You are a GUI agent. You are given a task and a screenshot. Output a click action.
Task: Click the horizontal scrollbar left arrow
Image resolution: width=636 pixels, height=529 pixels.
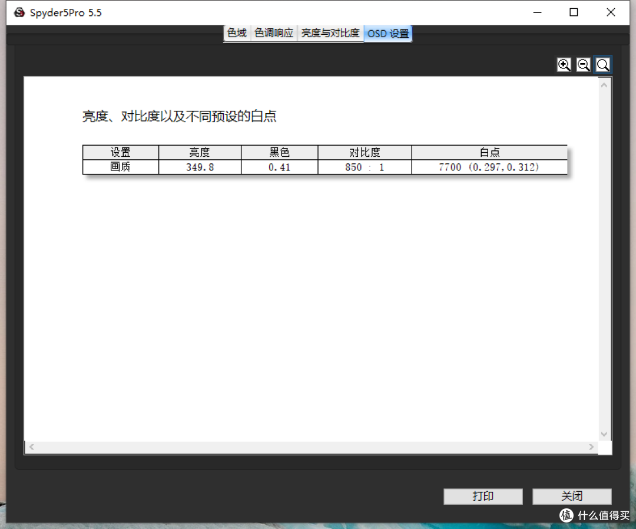tap(32, 447)
